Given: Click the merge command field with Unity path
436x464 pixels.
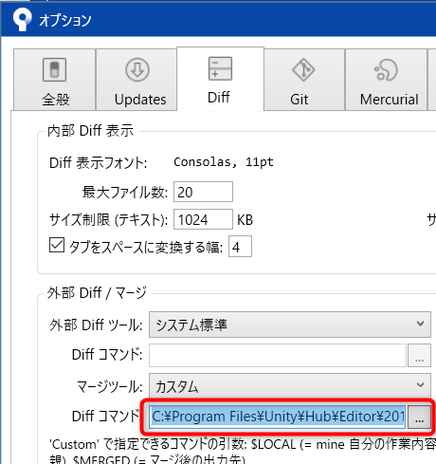Looking at the screenshot, I should (x=278, y=417).
